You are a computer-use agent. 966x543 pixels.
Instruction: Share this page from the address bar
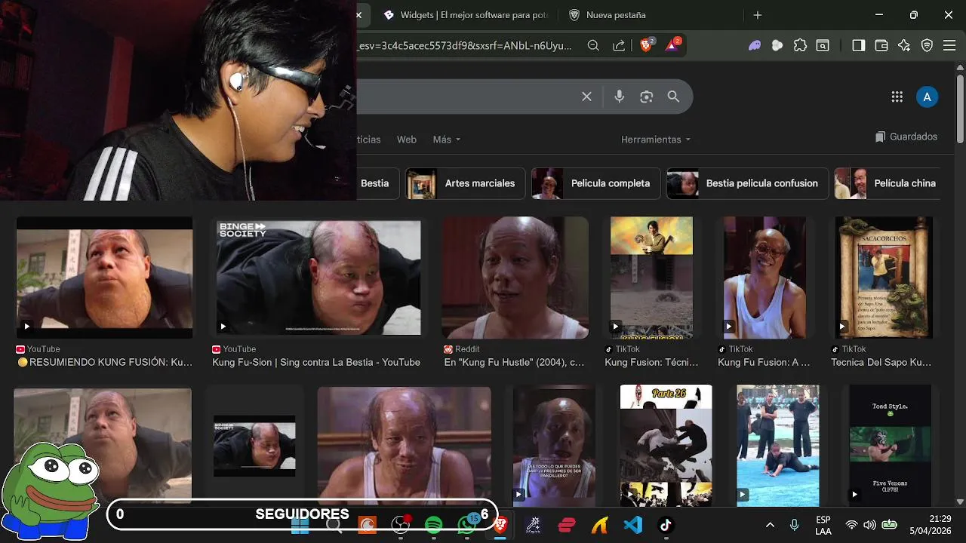coord(619,46)
